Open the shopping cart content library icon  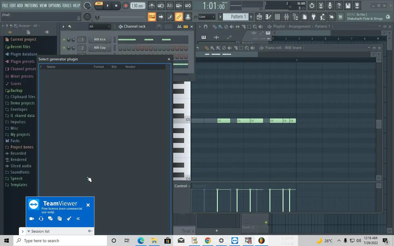click(x=340, y=17)
